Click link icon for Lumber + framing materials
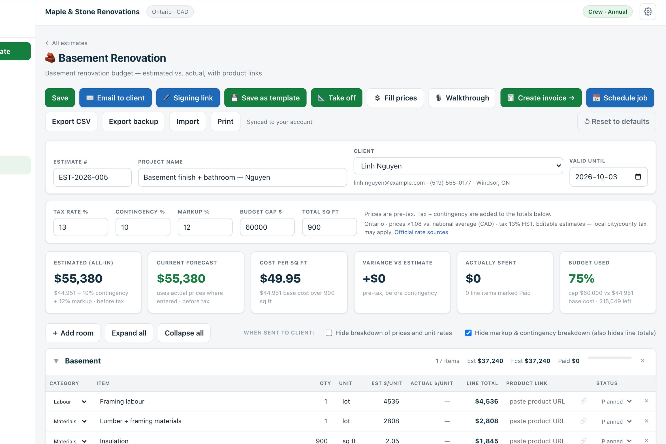Screen dimensions: 666x444 pyautogui.click(x=583, y=421)
